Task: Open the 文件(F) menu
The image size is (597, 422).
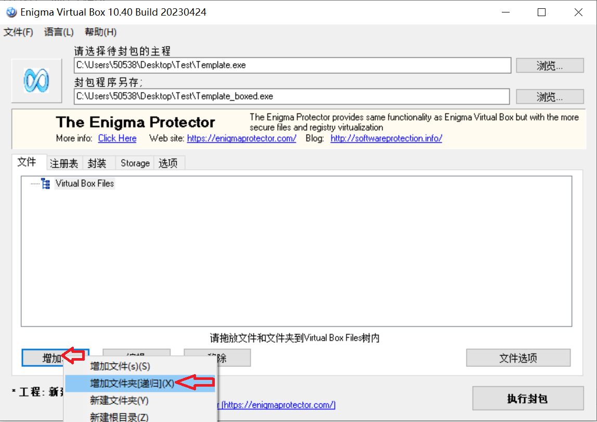Action: [18, 32]
